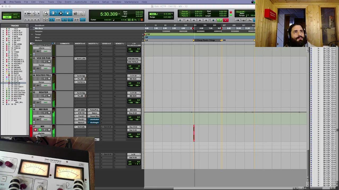The height and width of the screenshot is (190, 339).
Task: Open Saturn insert on MIX BUS
Action: point(94,113)
